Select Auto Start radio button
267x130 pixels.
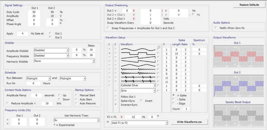tap(76, 99)
